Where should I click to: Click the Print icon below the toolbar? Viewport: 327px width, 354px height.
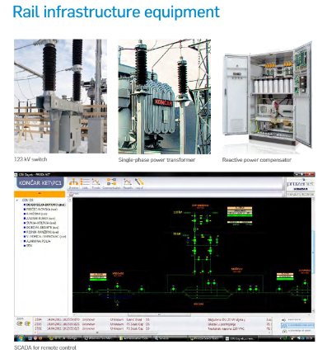(x=71, y=194)
